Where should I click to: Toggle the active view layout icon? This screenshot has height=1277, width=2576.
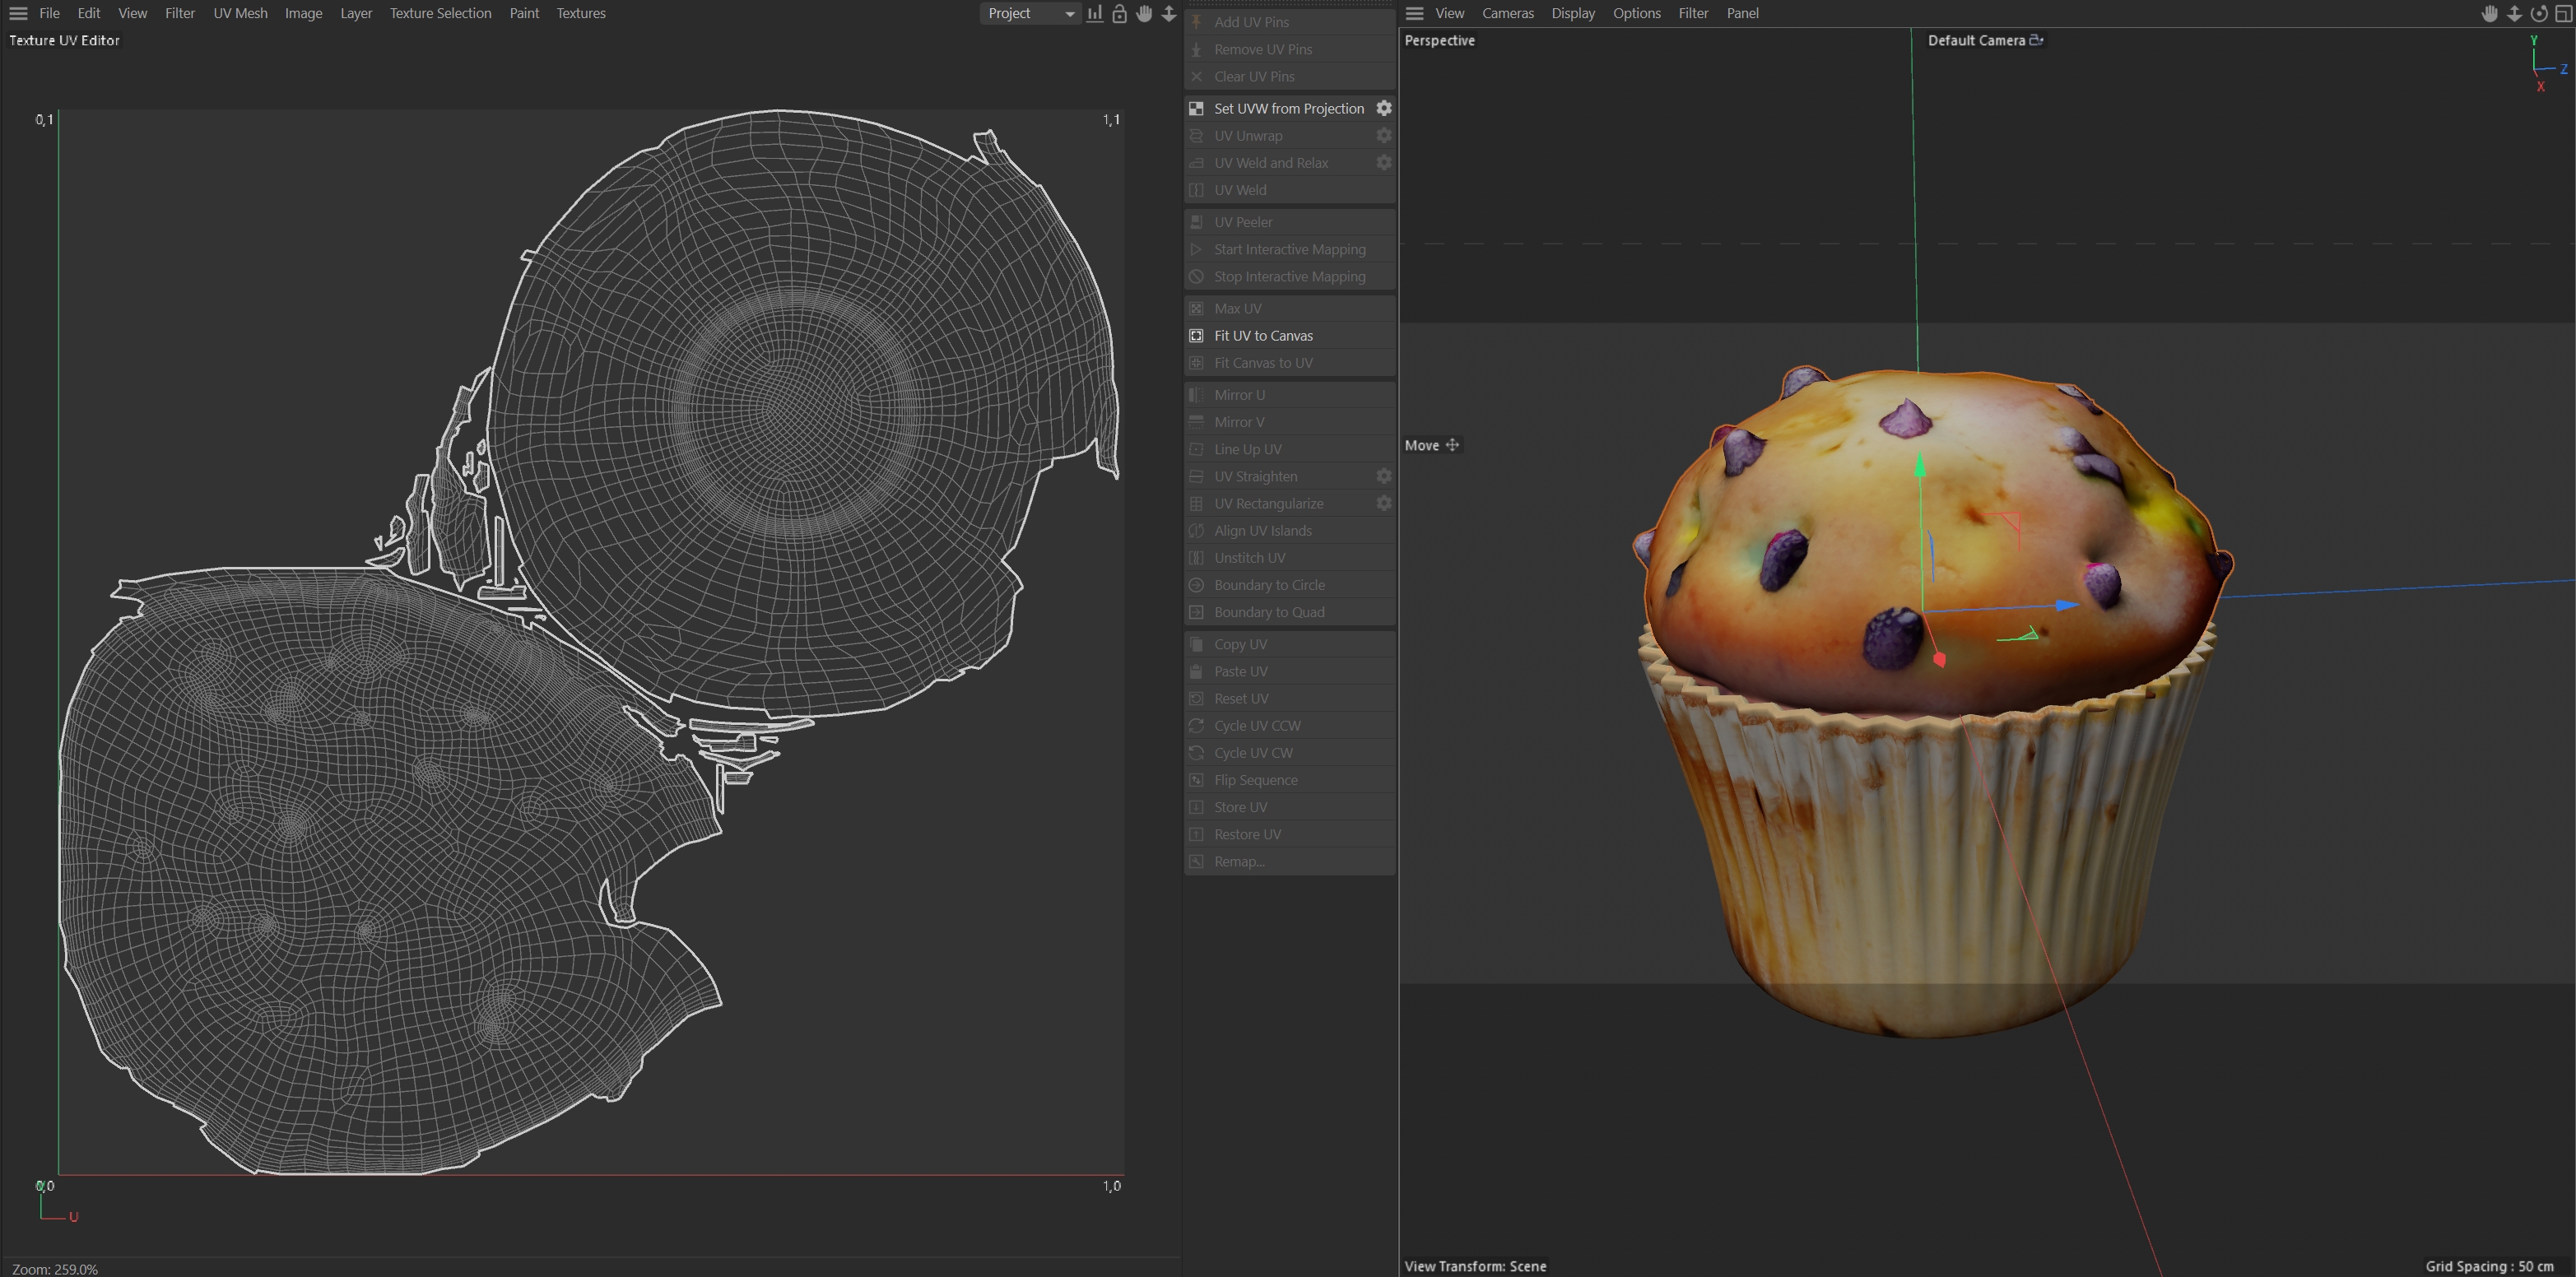pyautogui.click(x=2563, y=13)
